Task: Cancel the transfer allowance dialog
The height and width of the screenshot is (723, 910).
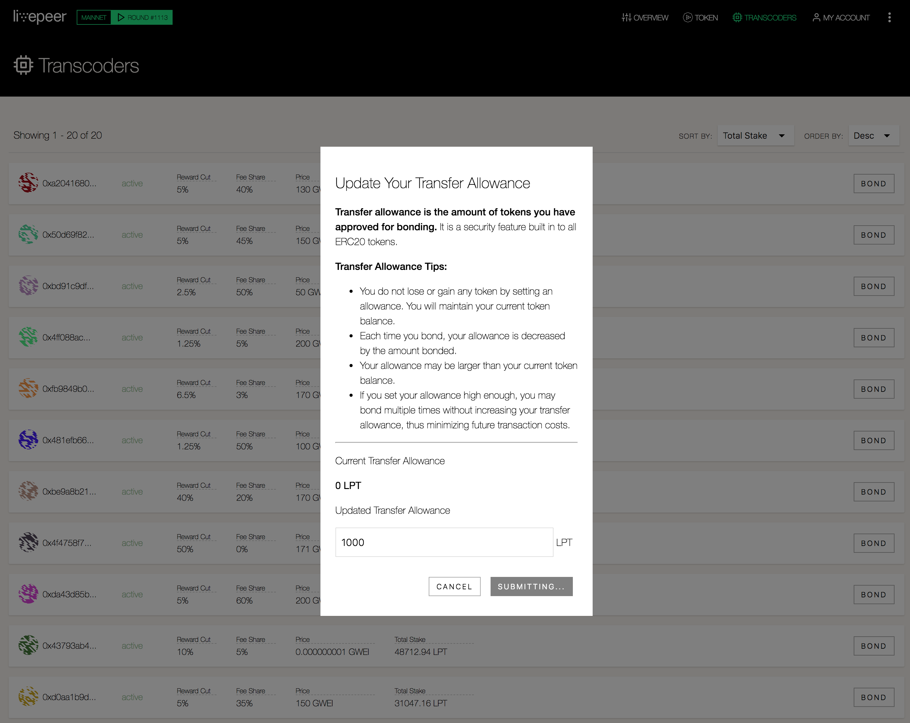Action: tap(454, 586)
